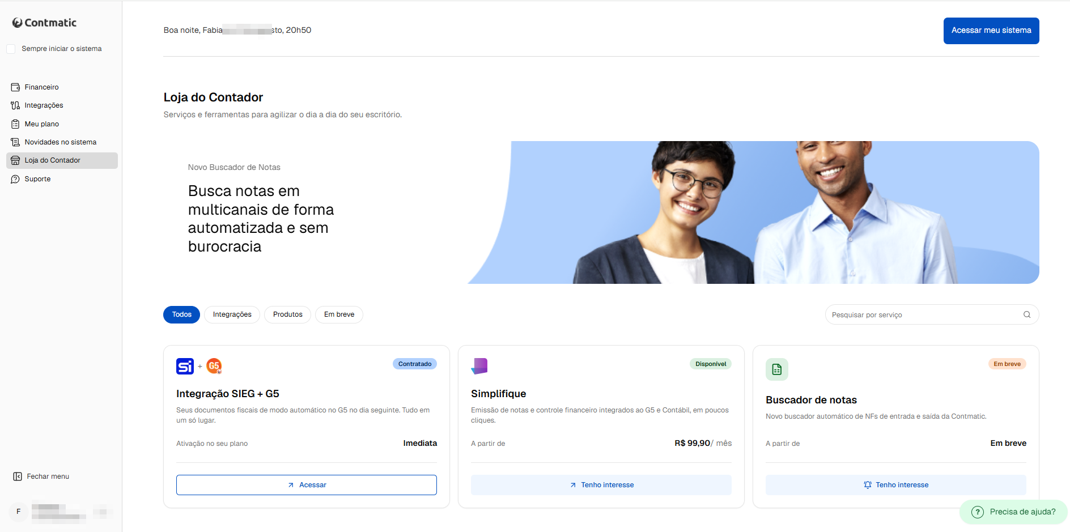The width and height of the screenshot is (1070, 532).
Task: Enable Sempre iniciar o sistema checkbox
Action: coord(11,49)
